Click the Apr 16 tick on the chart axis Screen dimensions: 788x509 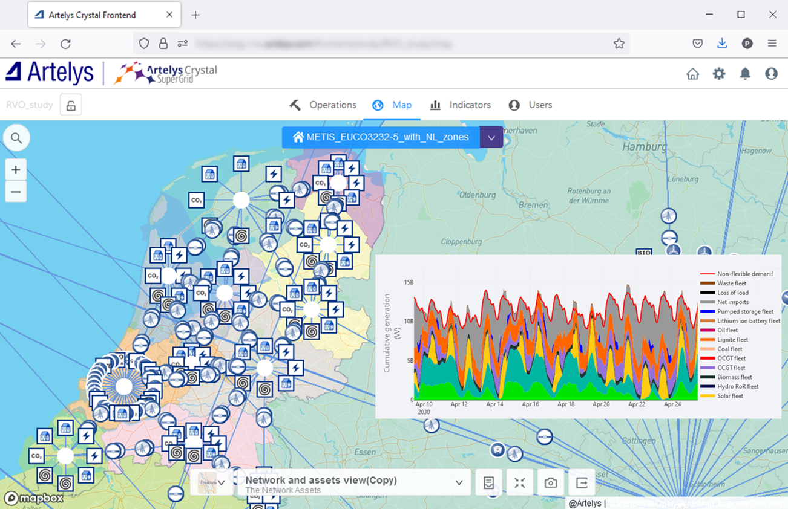pyautogui.click(x=530, y=404)
